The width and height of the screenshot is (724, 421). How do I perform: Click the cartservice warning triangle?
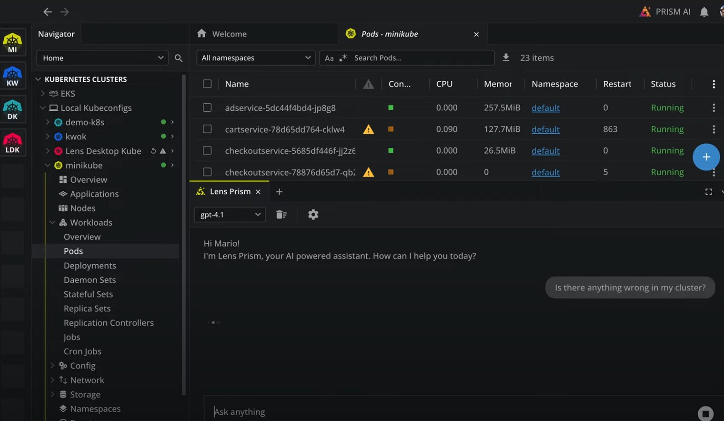[369, 129]
